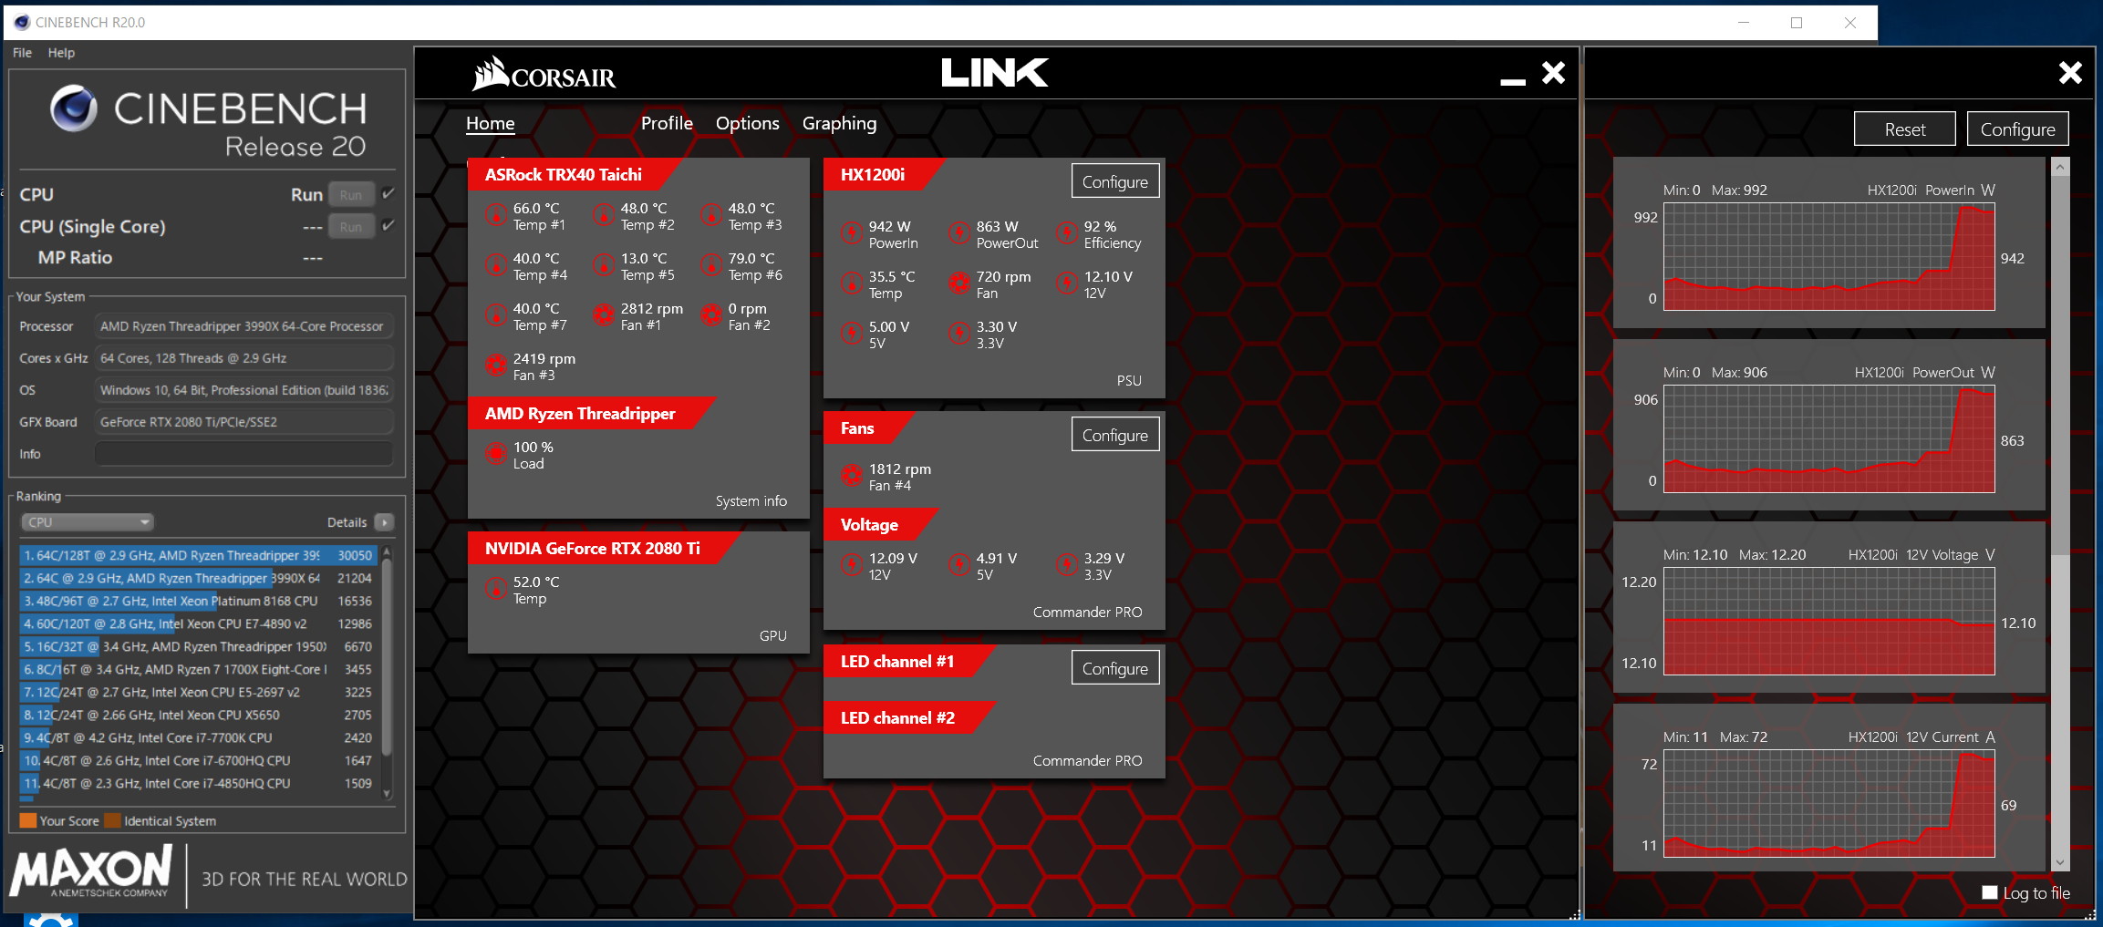
Task: Configure the Fans panel
Action: coord(1115,435)
